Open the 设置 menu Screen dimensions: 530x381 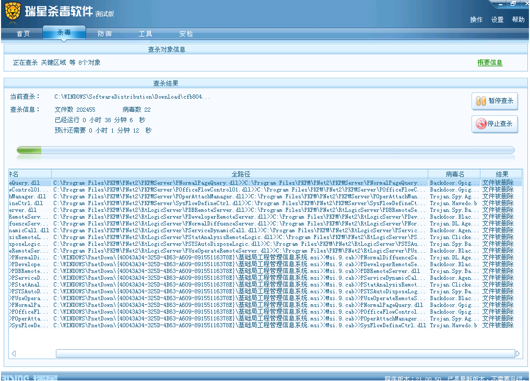(497, 20)
